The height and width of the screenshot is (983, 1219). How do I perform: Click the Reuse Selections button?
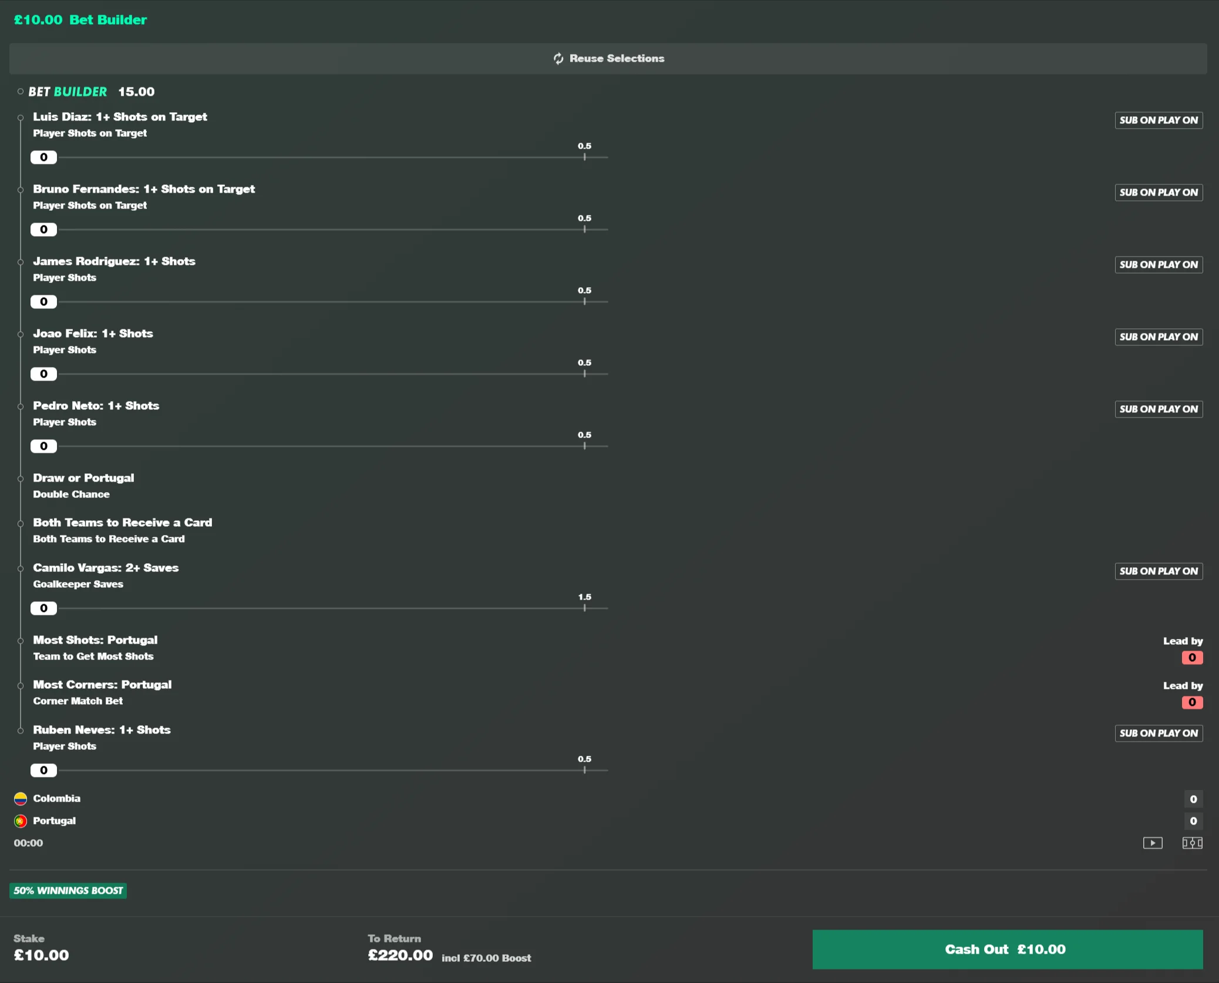point(608,58)
